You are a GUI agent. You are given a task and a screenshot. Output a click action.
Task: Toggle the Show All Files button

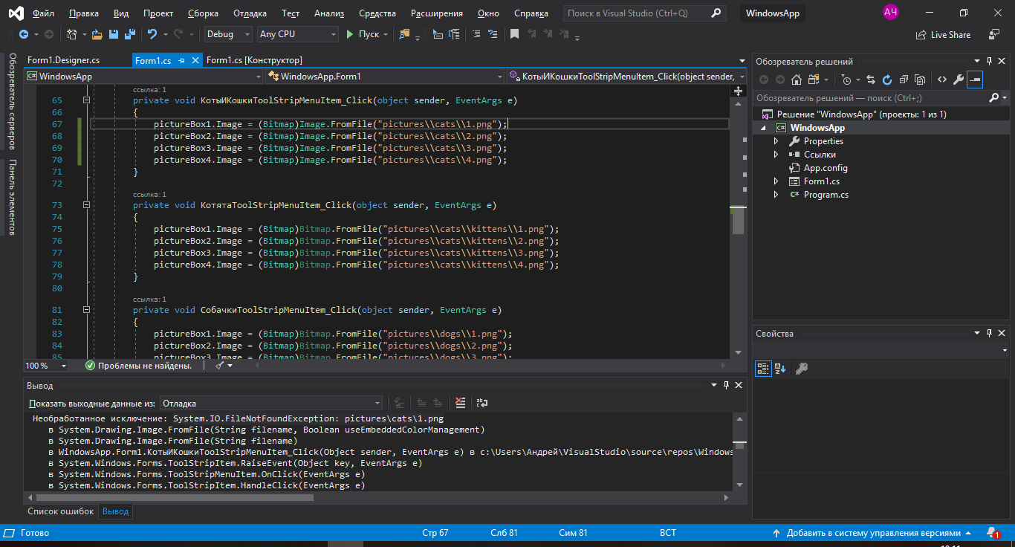coord(920,80)
